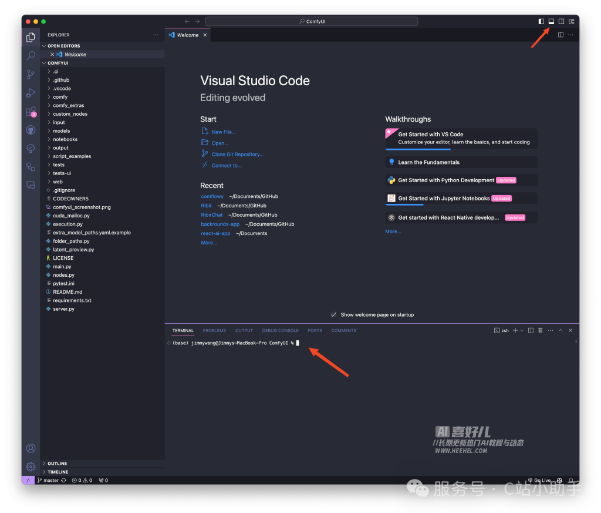Split the terminal panel
Image resolution: width=601 pixels, height=513 pixels.
point(531,330)
